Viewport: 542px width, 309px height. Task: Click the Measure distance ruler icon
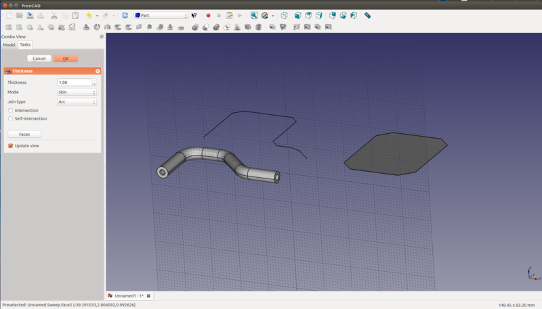coord(367,15)
